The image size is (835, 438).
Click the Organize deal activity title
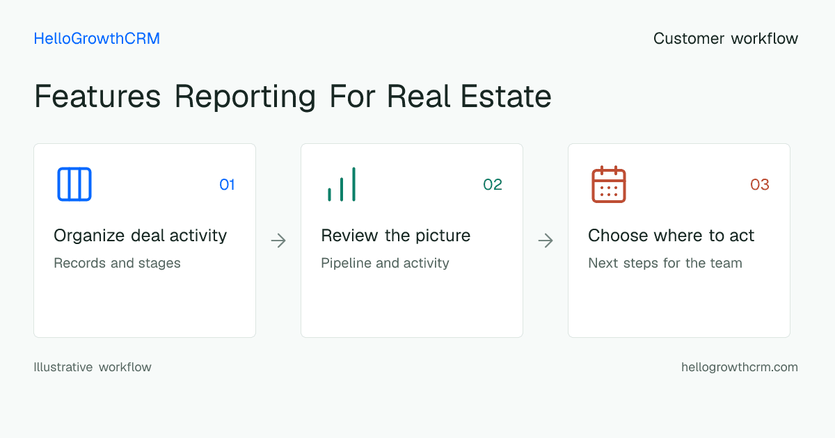141,236
